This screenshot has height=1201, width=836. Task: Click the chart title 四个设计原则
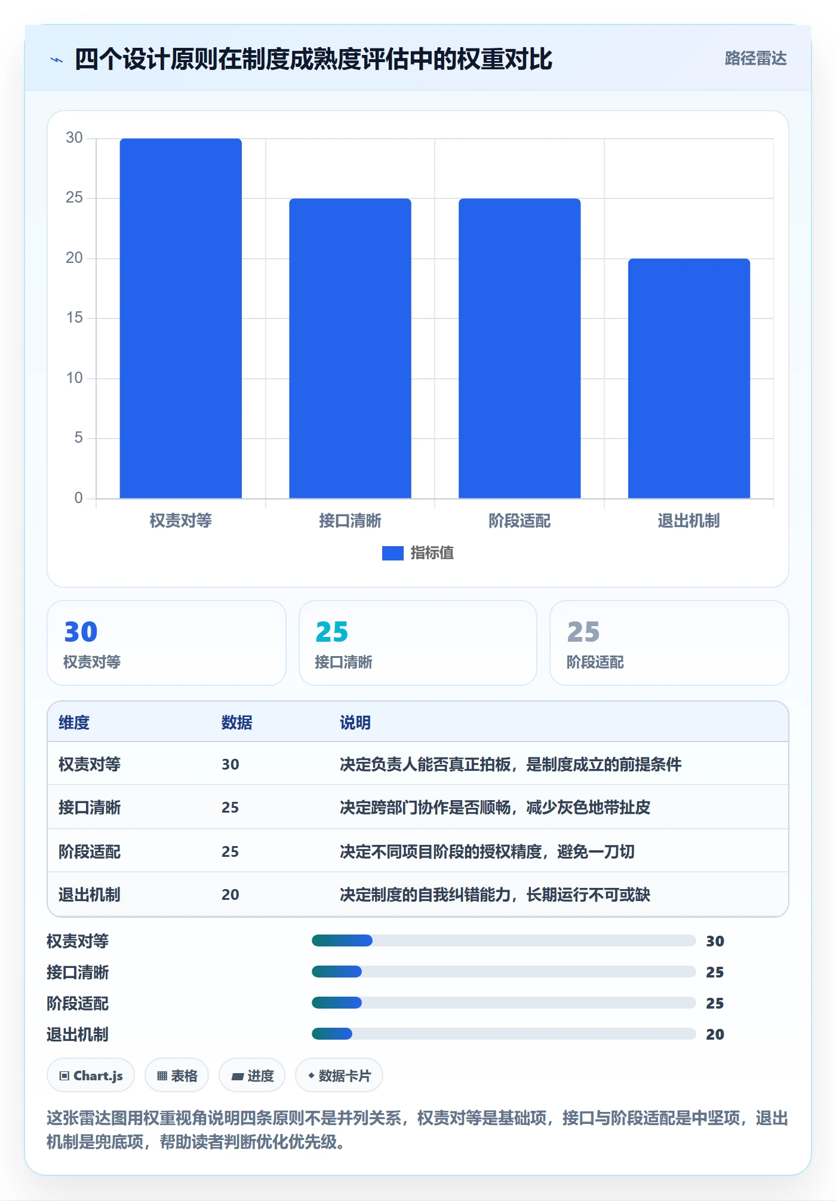pyautogui.click(x=314, y=59)
